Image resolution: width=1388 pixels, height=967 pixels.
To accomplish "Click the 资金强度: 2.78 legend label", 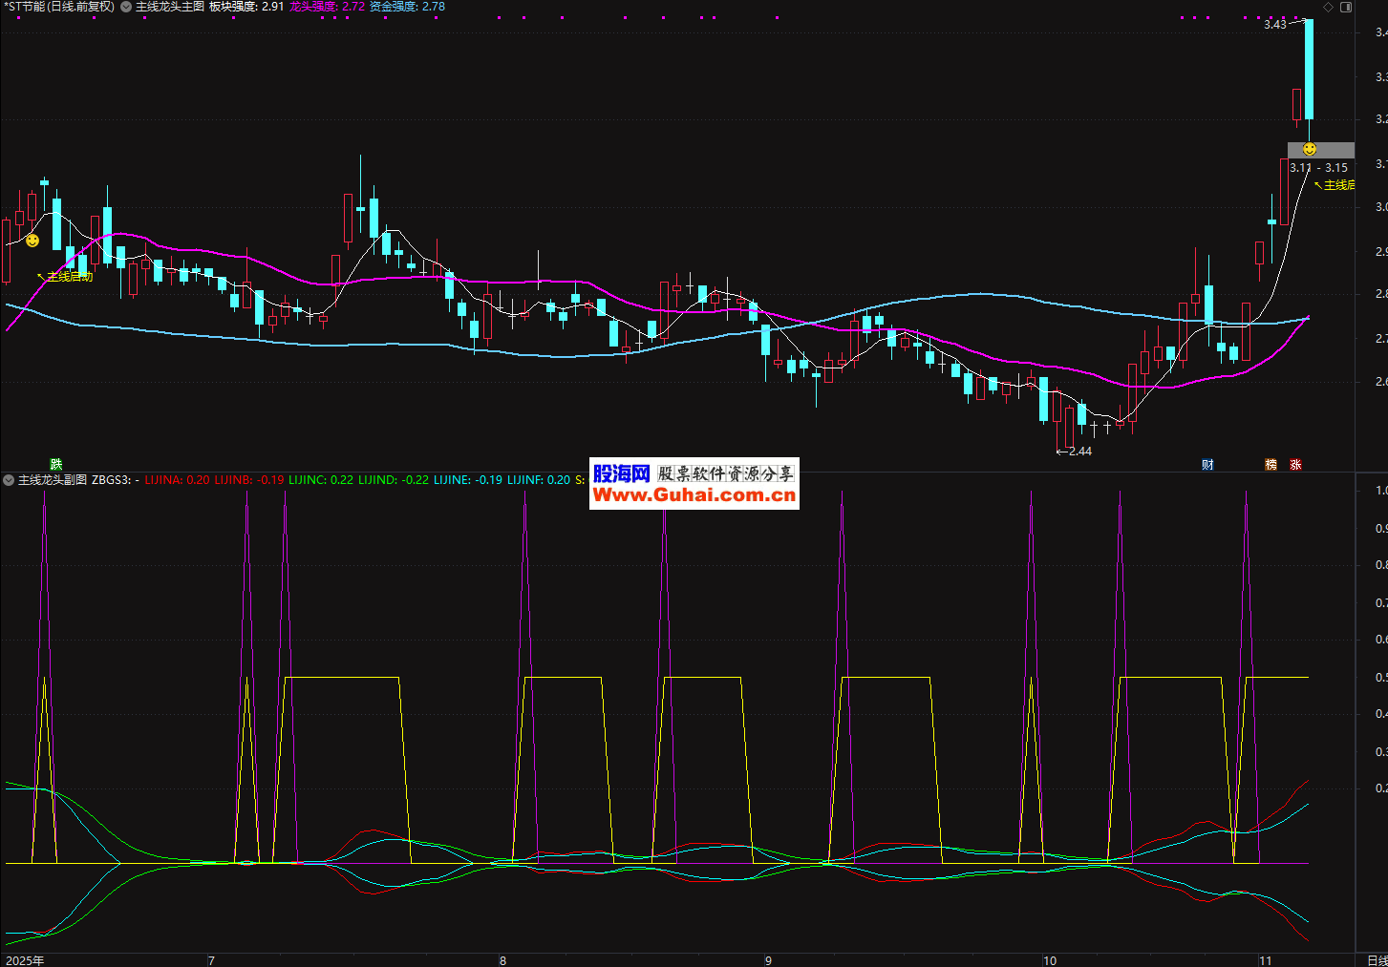I will click(x=407, y=7).
